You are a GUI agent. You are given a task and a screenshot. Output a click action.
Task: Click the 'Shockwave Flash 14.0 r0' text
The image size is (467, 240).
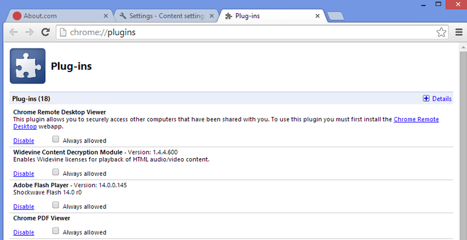pyautogui.click(x=47, y=193)
